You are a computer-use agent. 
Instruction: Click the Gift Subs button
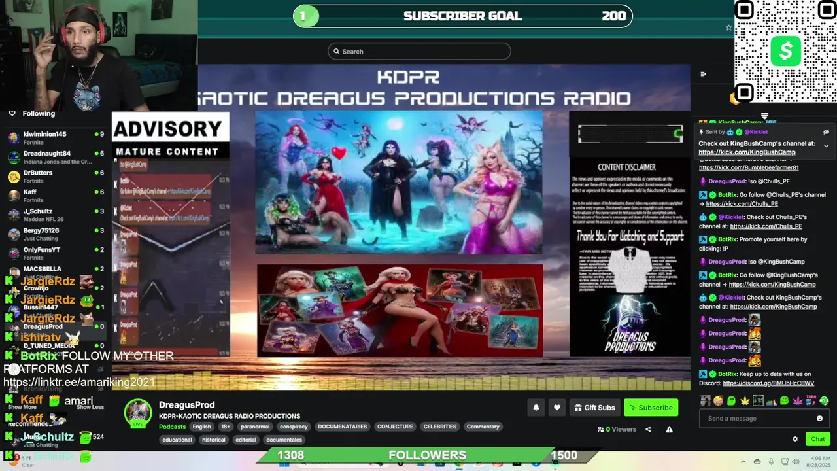click(594, 408)
